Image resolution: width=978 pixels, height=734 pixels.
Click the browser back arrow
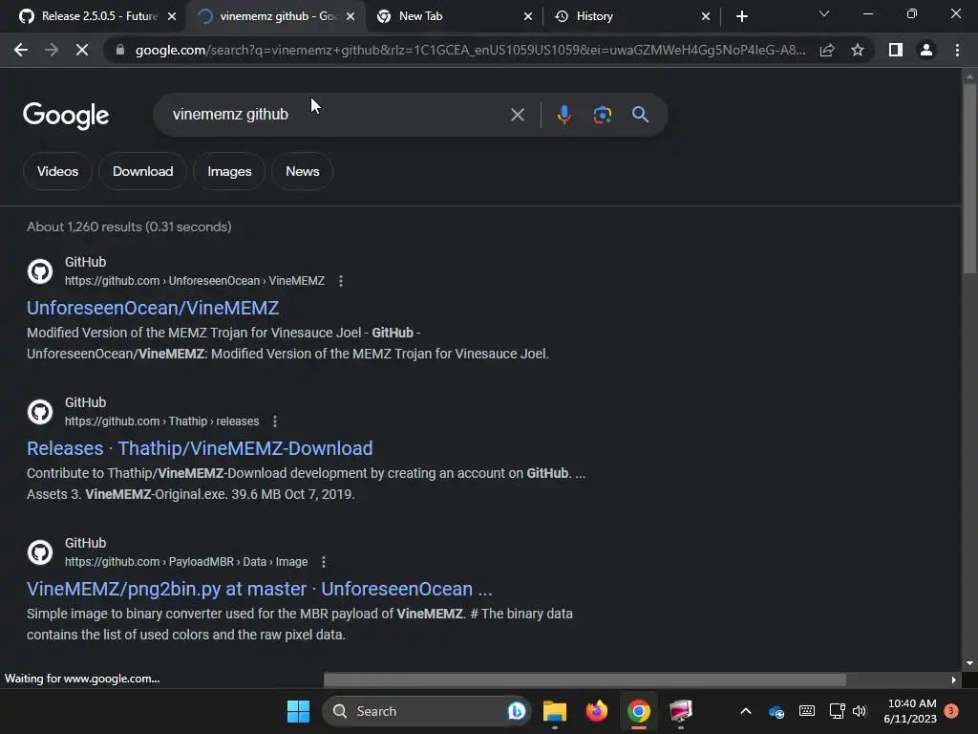point(21,50)
